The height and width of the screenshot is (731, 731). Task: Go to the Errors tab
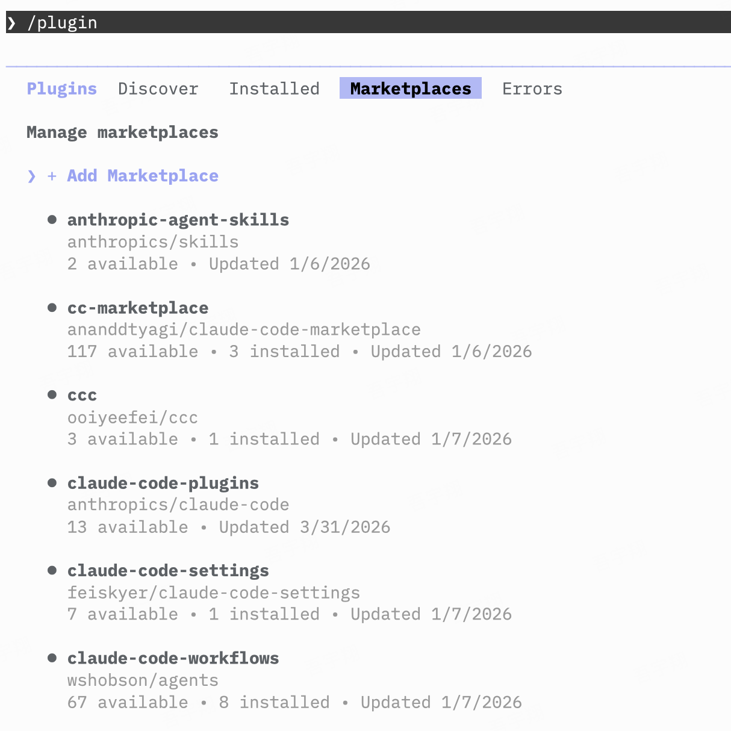coord(532,89)
